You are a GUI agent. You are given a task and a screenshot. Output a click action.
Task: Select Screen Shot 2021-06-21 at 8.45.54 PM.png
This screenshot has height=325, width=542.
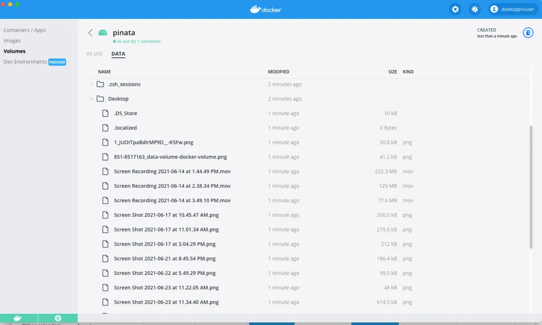coord(165,259)
